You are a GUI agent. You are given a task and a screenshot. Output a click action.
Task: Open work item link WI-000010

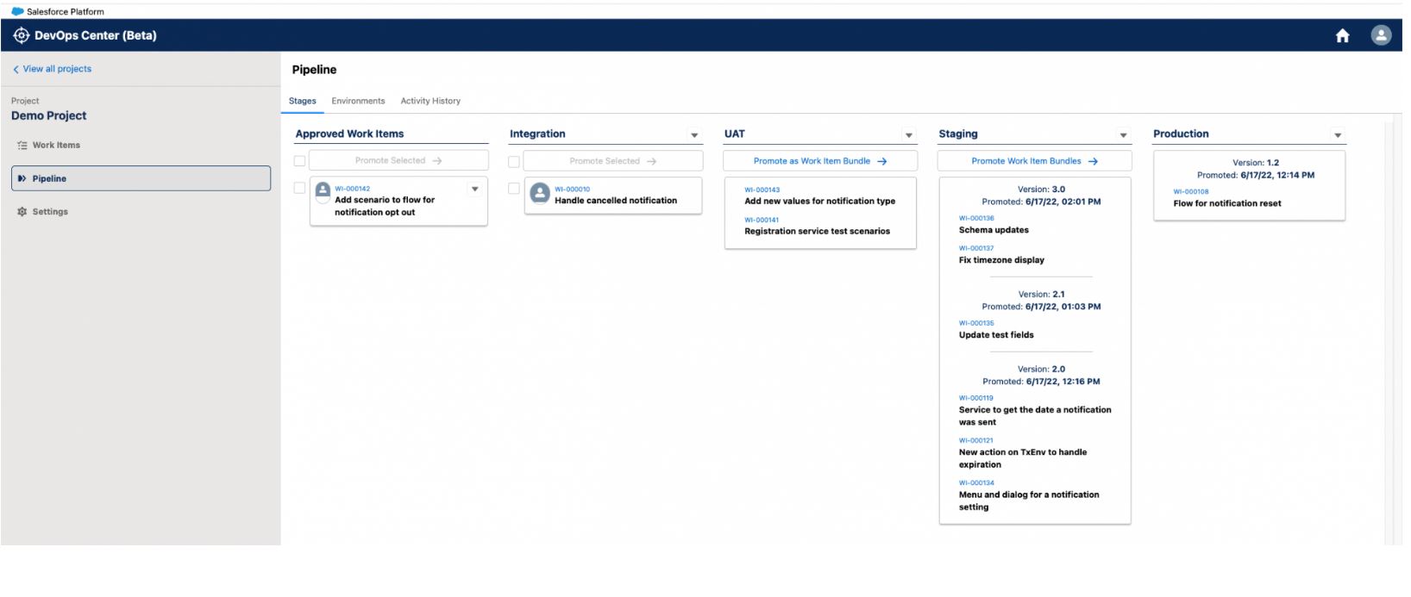572,190
